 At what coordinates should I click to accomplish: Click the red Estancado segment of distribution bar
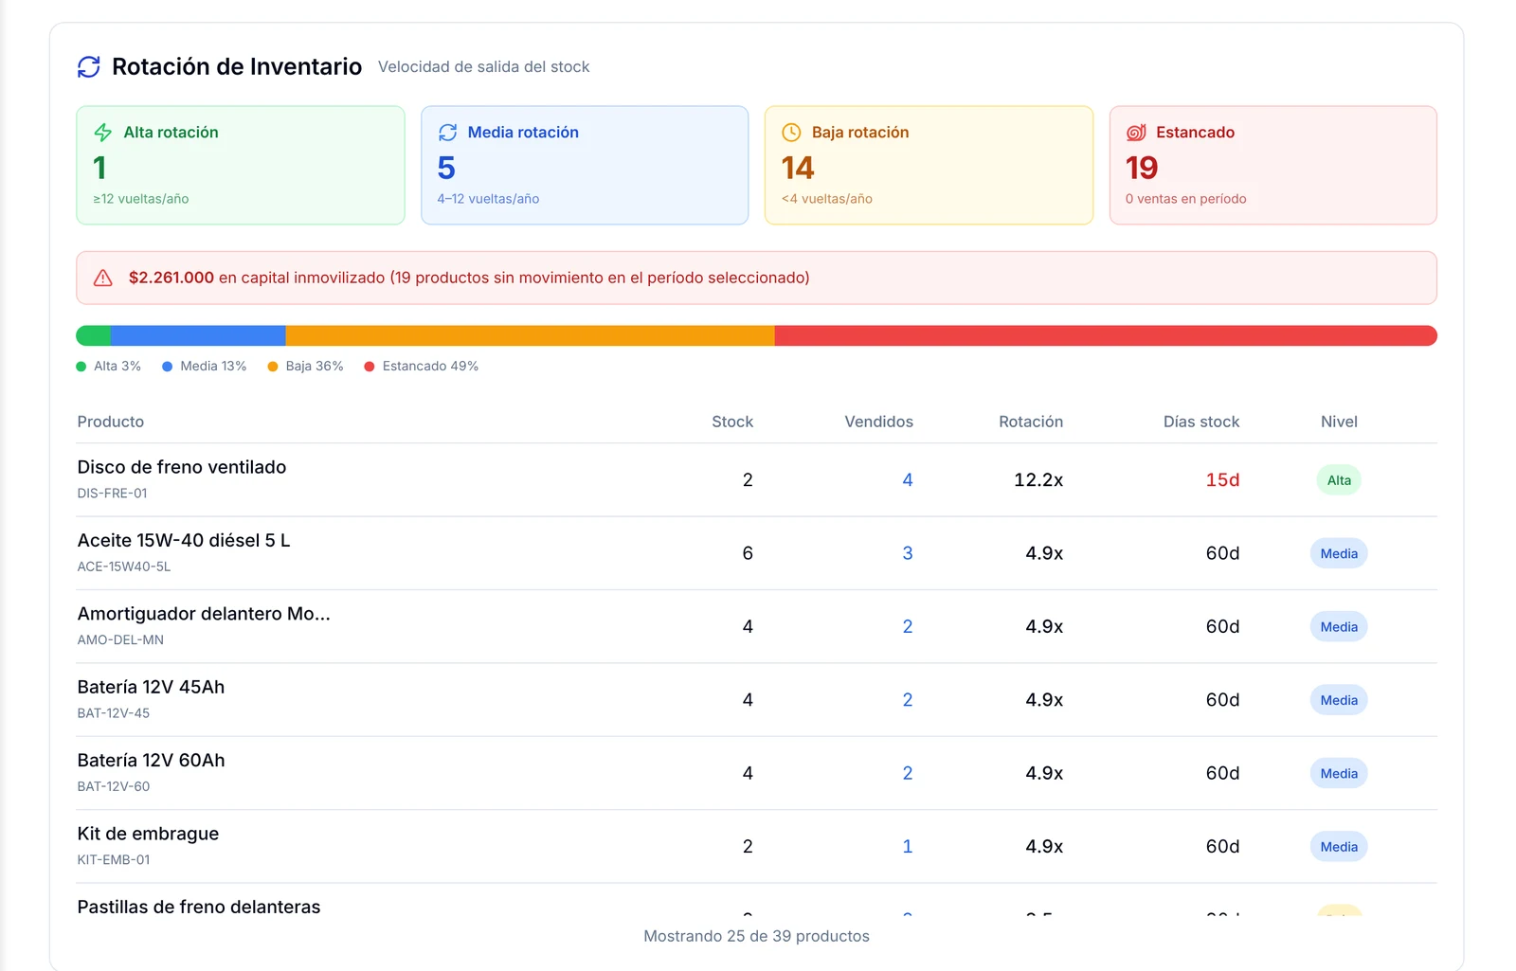click(x=1106, y=335)
